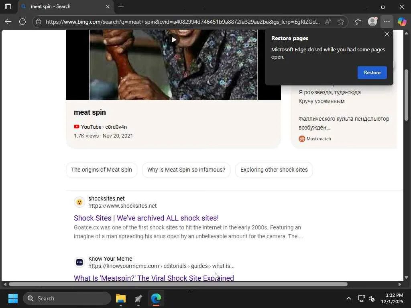Launch the Copilot sidebar icon
The height and width of the screenshot is (308, 411).
[x=402, y=22]
